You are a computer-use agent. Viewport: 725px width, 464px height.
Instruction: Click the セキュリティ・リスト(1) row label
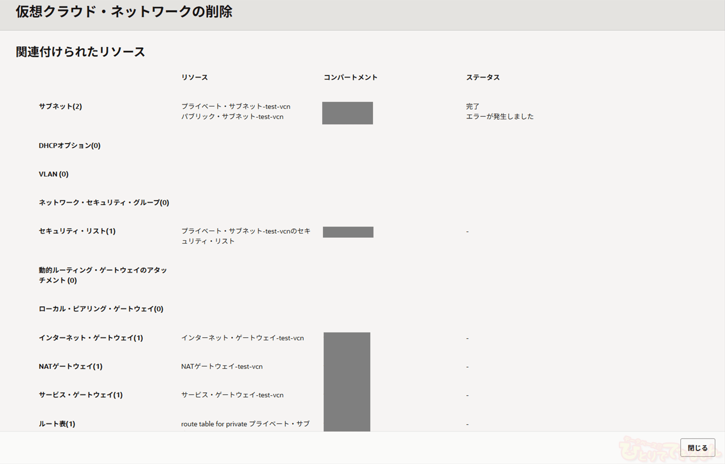(x=77, y=231)
